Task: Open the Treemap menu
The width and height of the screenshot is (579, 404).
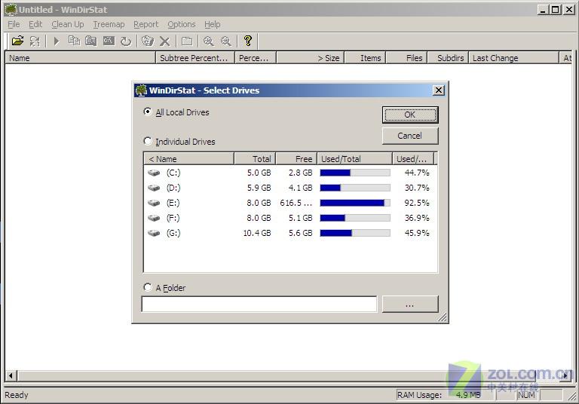Action: click(109, 24)
